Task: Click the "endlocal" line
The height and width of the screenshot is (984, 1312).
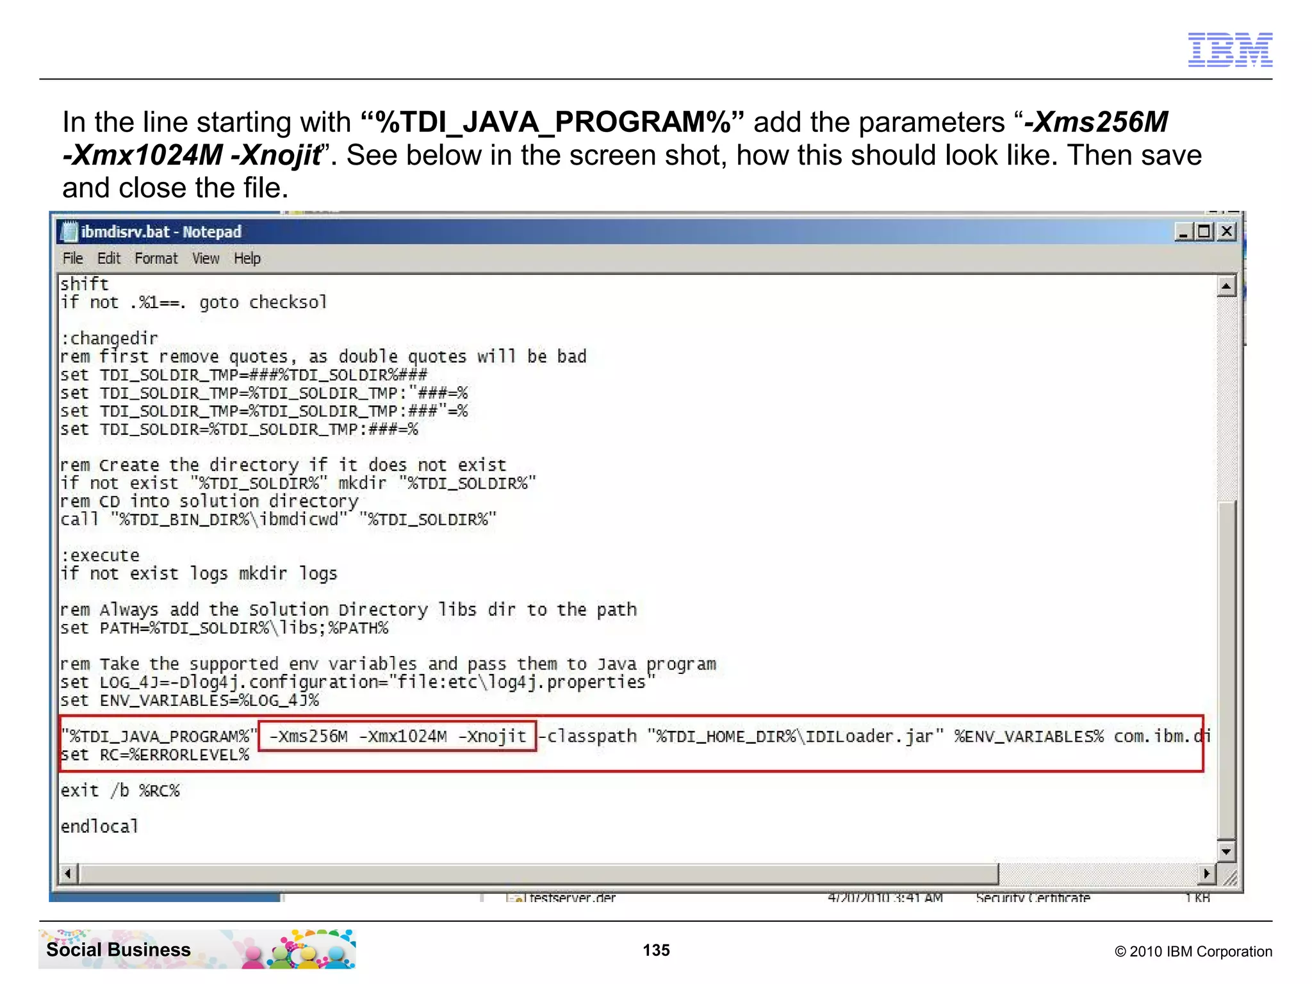Action: (99, 826)
